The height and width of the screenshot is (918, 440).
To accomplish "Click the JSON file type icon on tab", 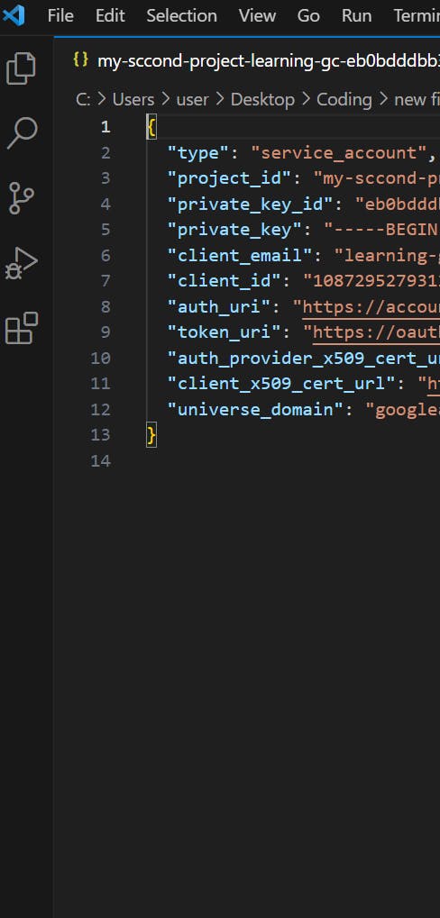I will point(81,59).
